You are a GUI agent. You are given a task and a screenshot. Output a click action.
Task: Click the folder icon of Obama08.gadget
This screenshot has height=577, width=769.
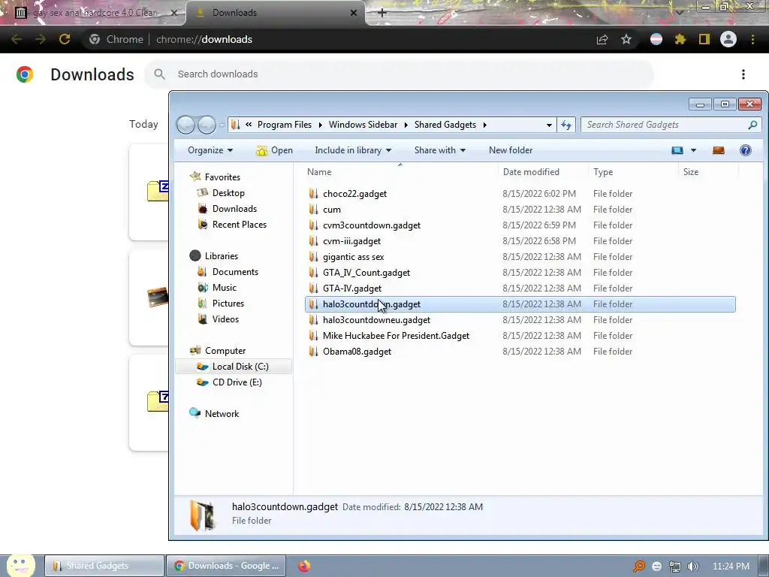(x=313, y=352)
